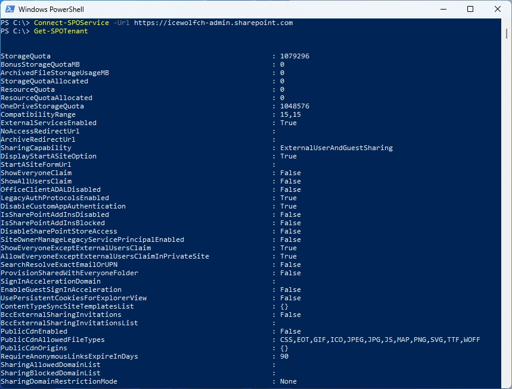Click the LegacyAuthProtocolsEnabled property name
This screenshot has width=512, height=389.
click(x=55, y=198)
